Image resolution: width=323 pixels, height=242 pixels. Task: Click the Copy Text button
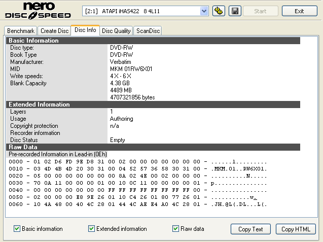(250, 229)
